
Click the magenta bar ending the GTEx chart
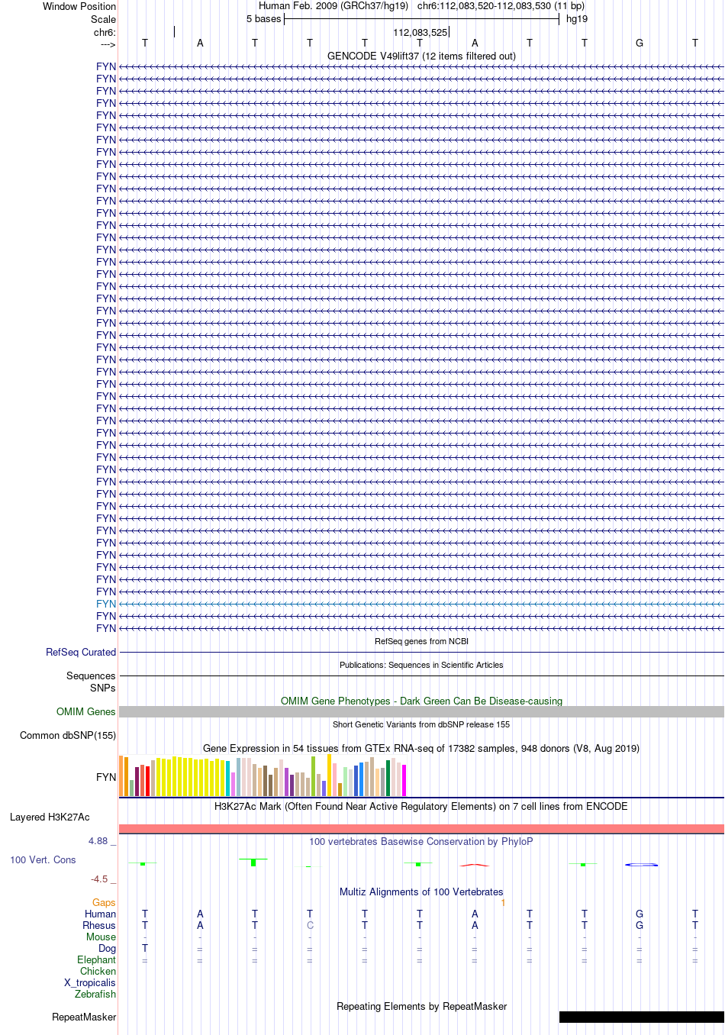[404, 780]
